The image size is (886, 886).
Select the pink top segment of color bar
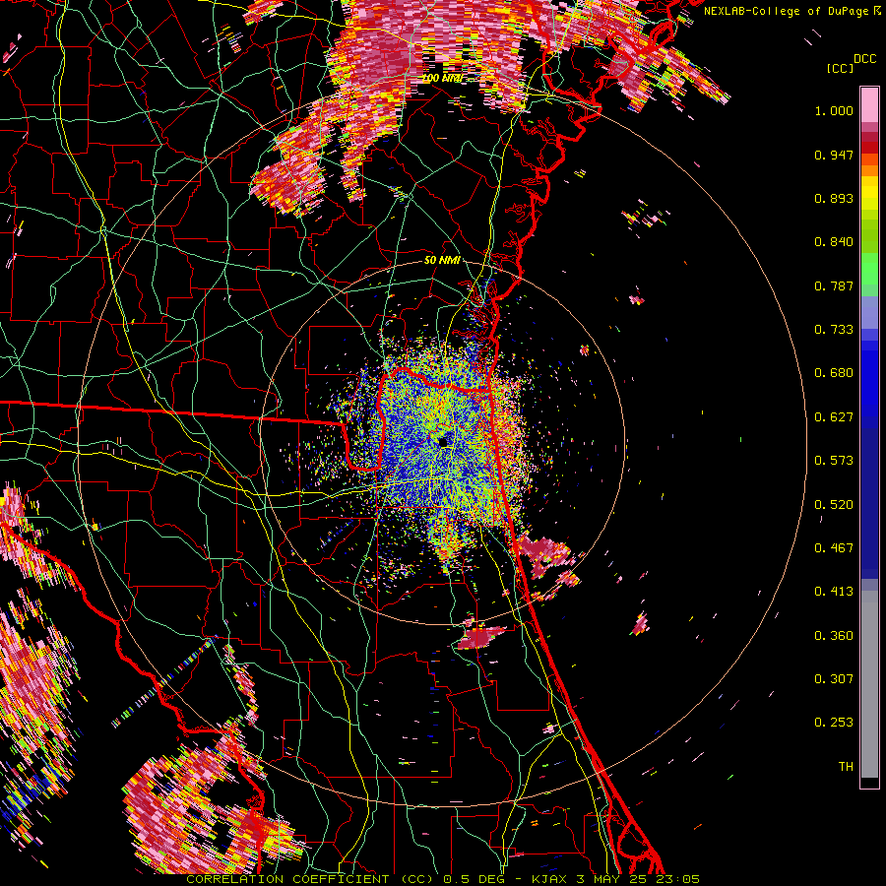(x=869, y=105)
